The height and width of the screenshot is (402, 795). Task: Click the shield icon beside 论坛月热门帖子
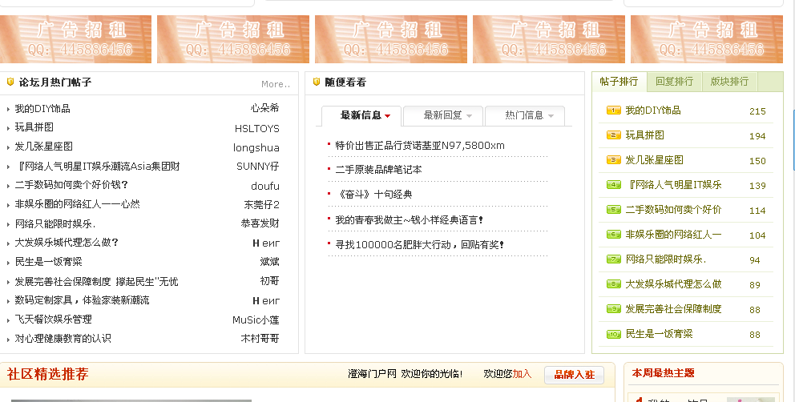click(x=10, y=82)
